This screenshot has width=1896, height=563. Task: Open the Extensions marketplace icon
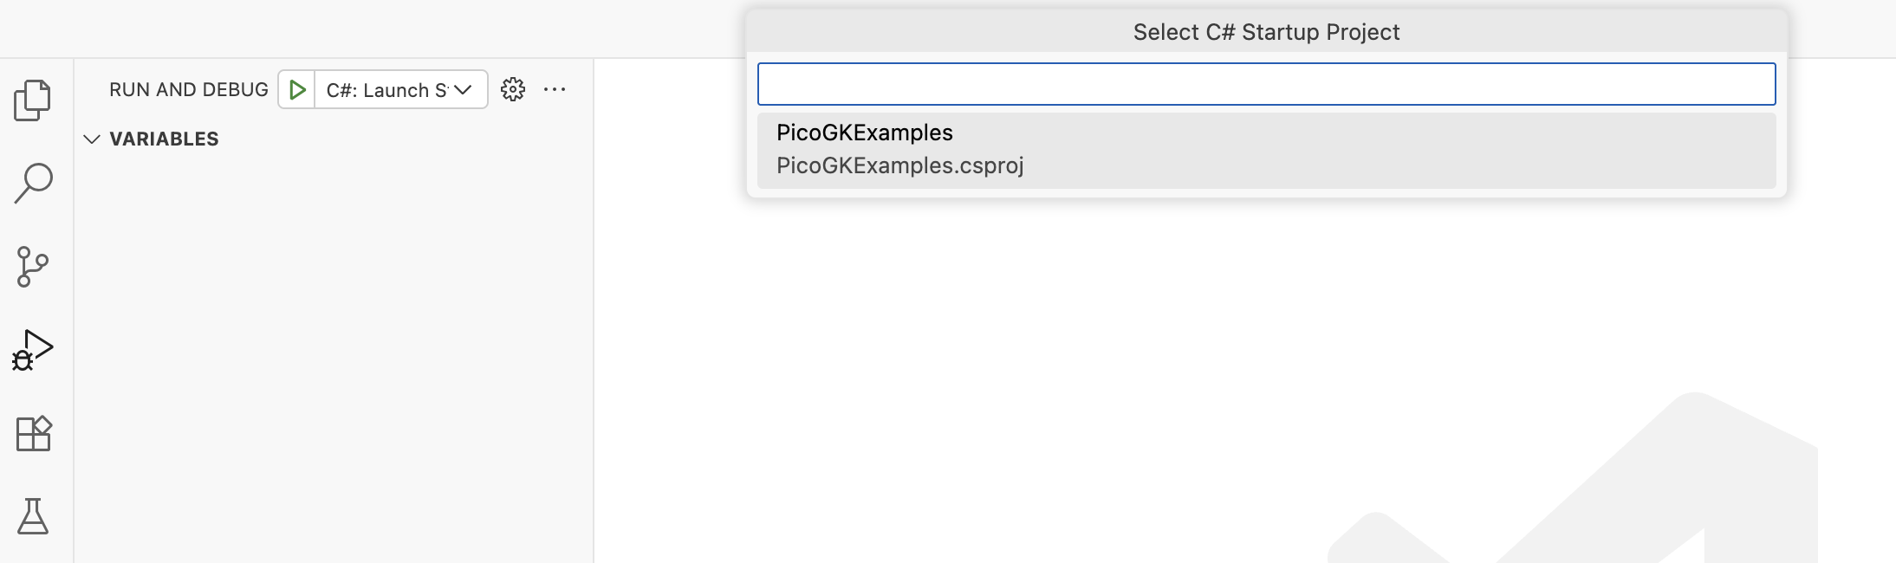click(33, 433)
